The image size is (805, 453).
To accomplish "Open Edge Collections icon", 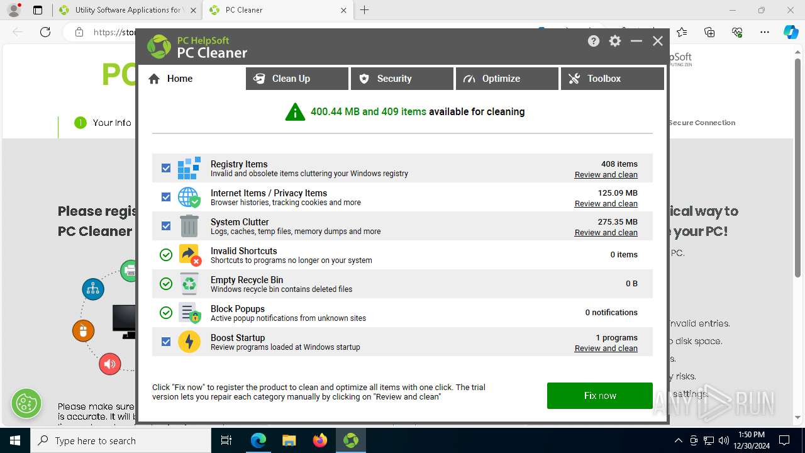I will [709, 32].
